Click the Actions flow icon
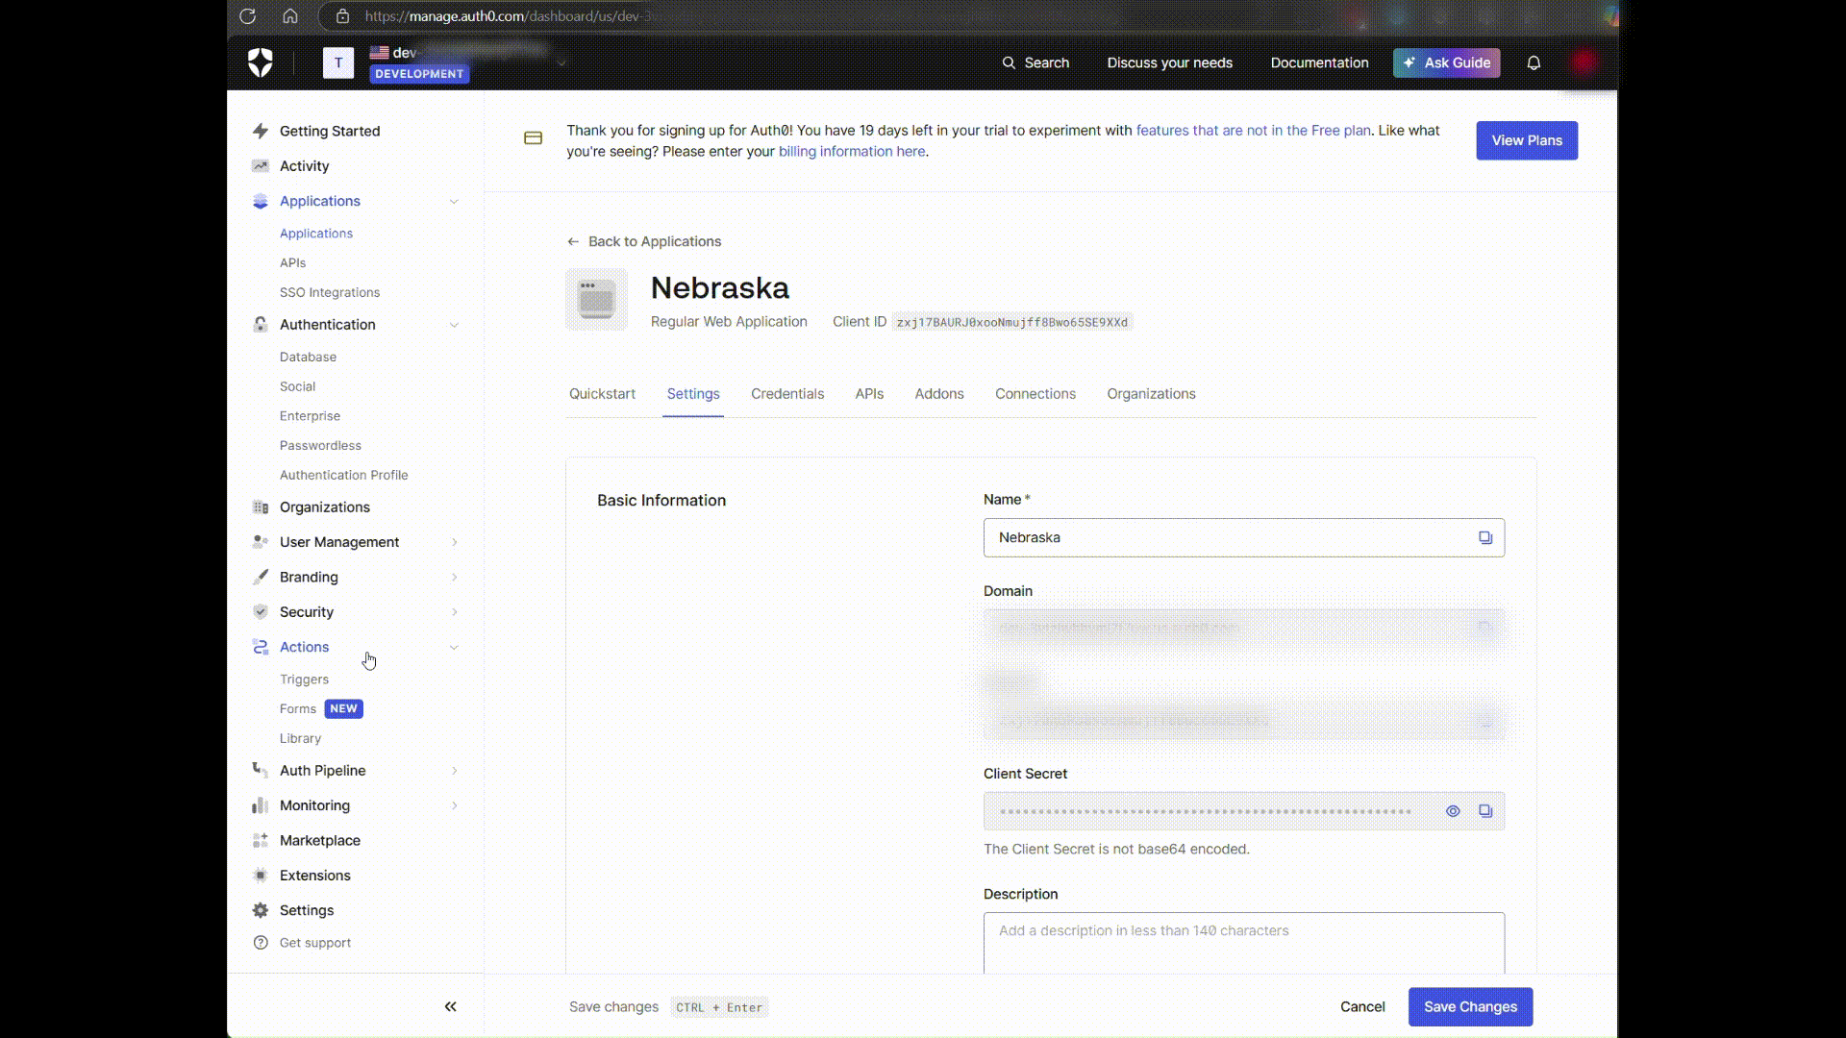This screenshot has width=1846, height=1038. coord(260,647)
